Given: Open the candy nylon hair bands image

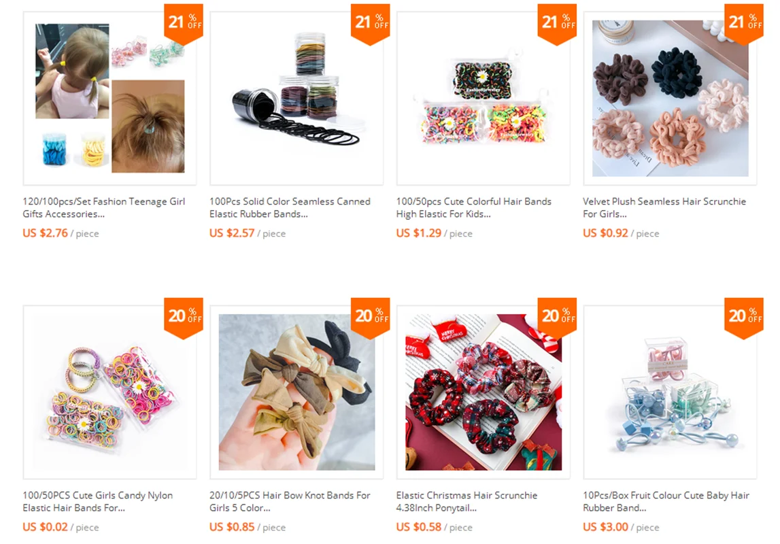Looking at the screenshot, I should (x=109, y=392).
